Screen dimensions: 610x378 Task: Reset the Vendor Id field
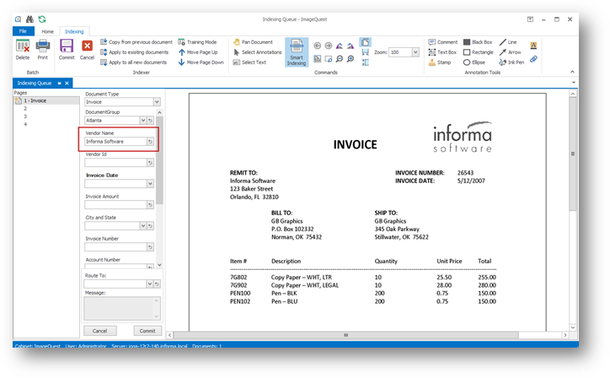[150, 163]
